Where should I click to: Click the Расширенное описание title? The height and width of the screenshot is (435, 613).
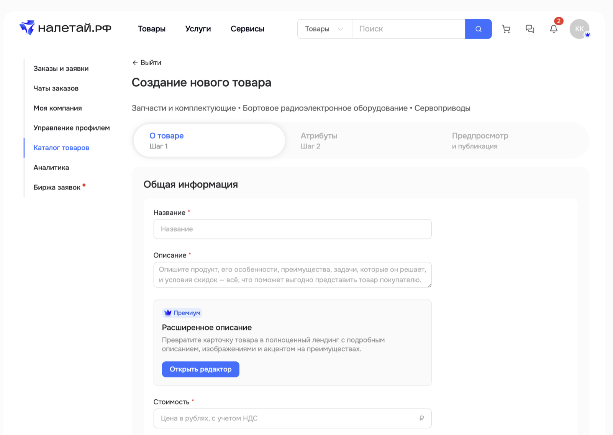(x=207, y=328)
